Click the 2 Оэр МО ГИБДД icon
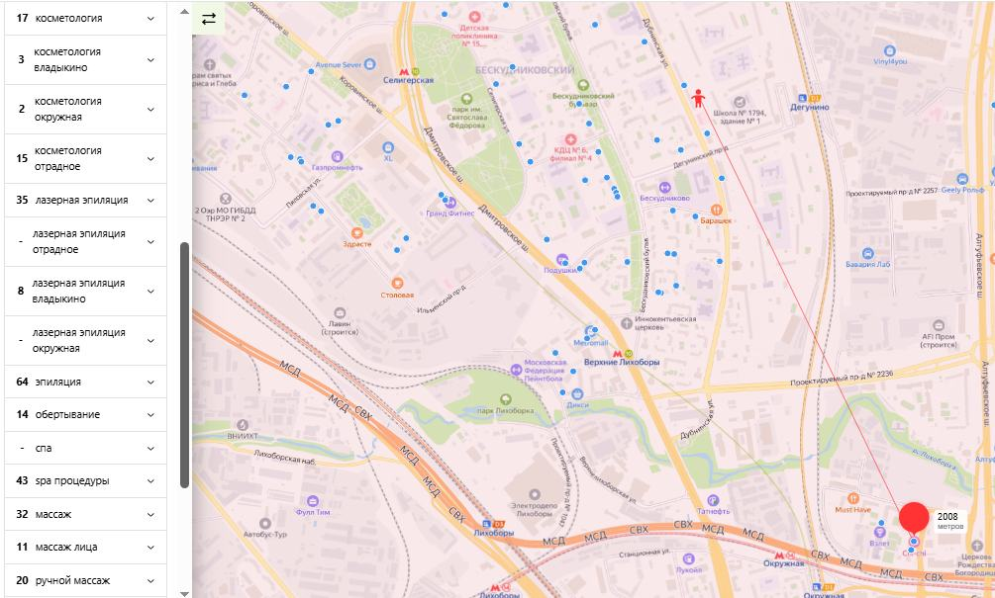 (225, 200)
